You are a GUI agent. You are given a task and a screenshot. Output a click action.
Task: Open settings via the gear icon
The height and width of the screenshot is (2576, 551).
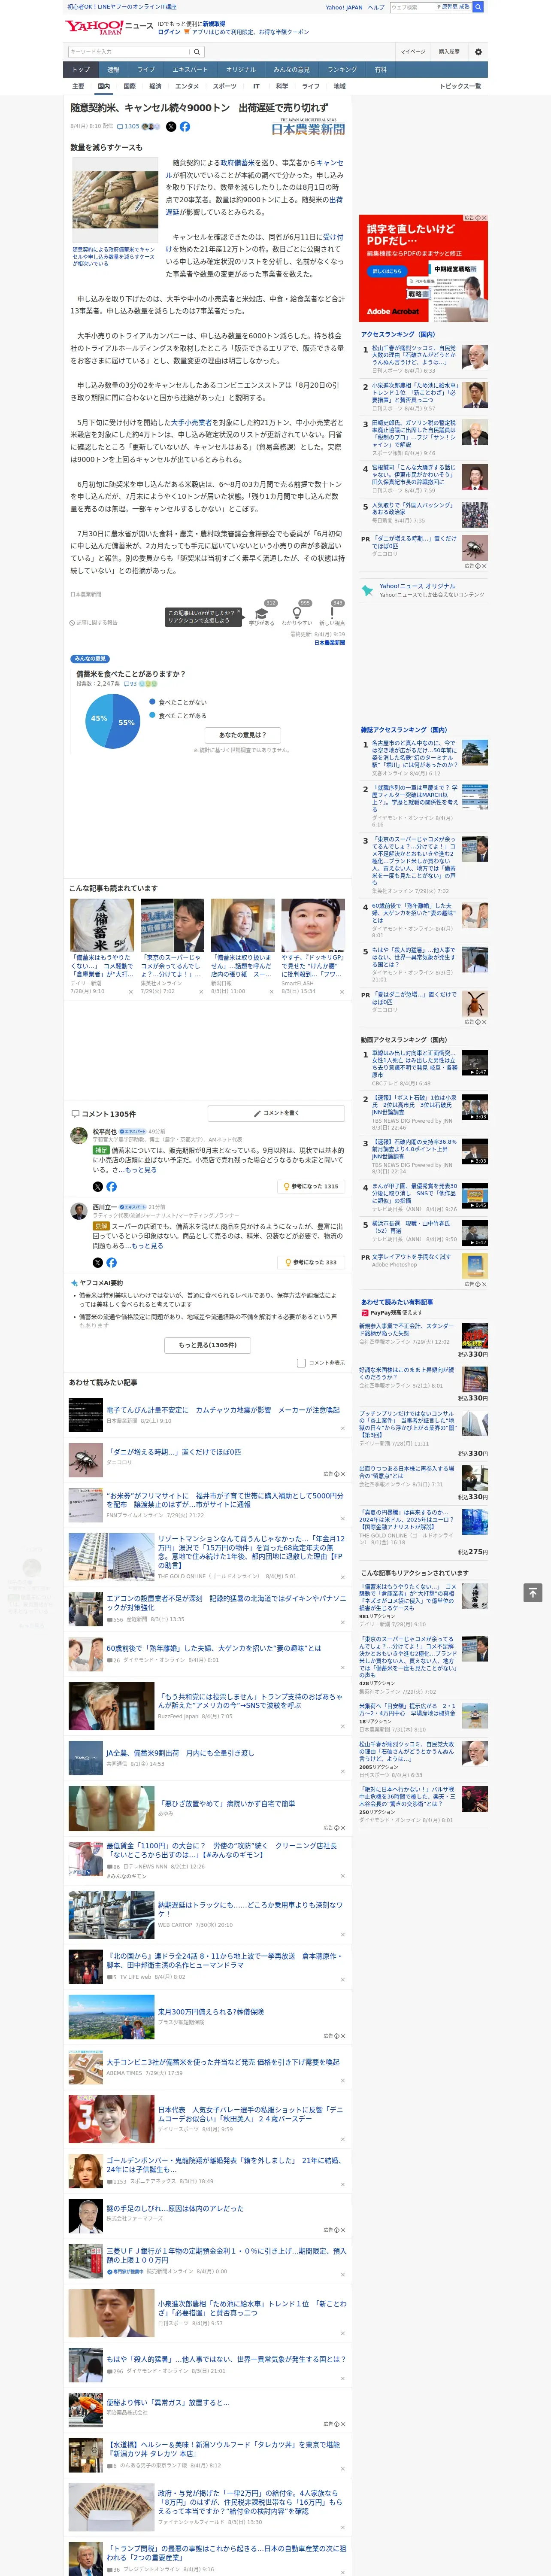coord(478,52)
